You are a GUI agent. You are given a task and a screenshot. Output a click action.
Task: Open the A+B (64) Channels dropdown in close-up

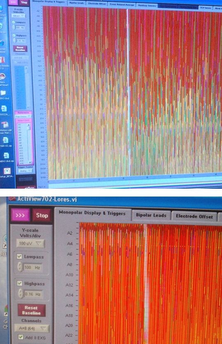click(x=31, y=328)
